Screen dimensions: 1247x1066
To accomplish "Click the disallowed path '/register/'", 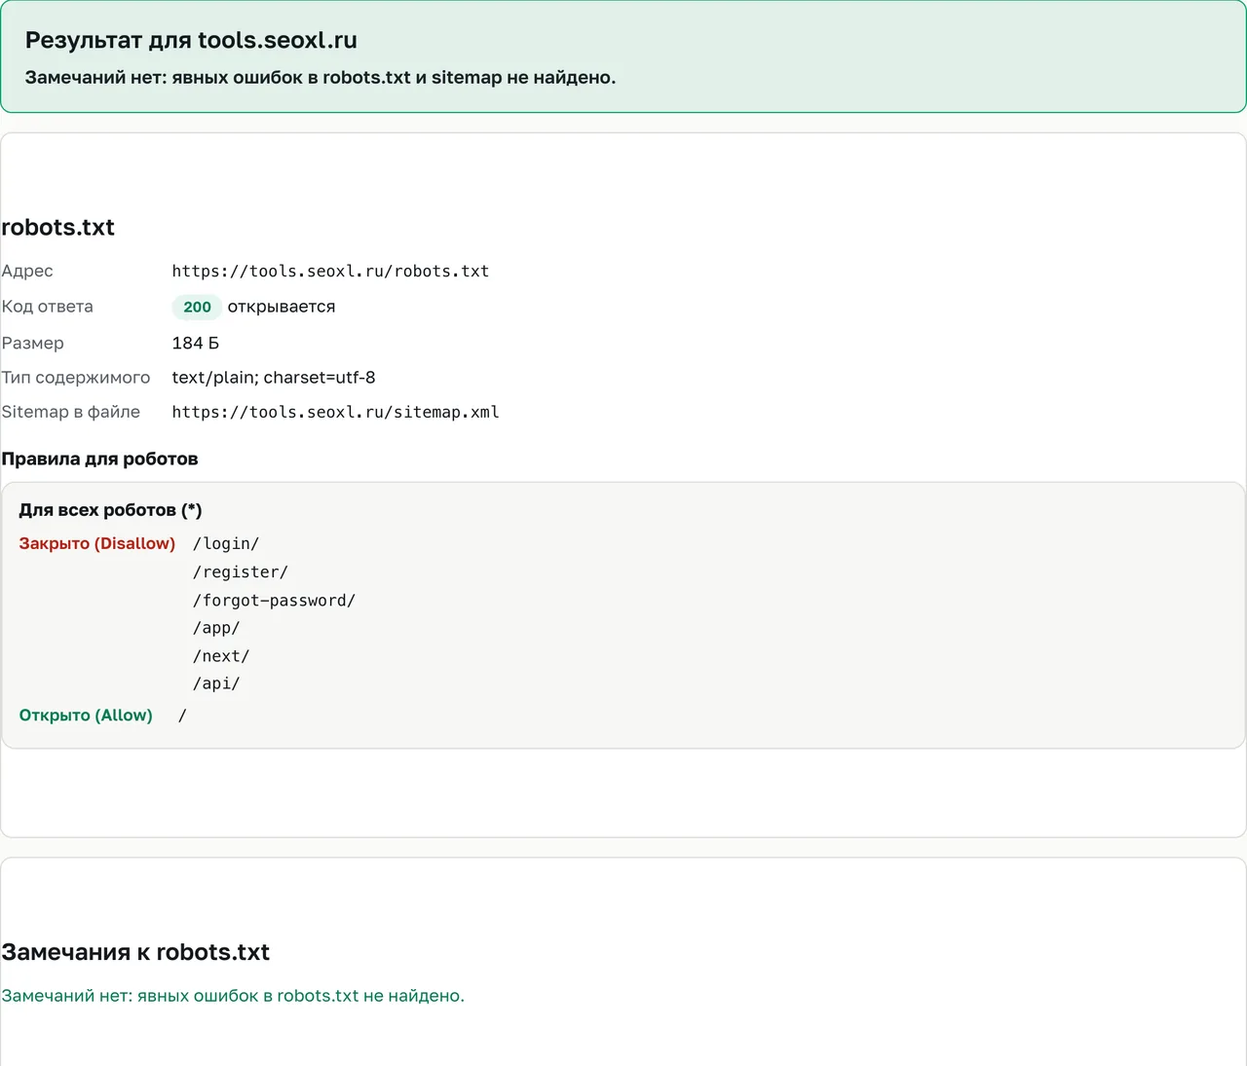I will [241, 572].
